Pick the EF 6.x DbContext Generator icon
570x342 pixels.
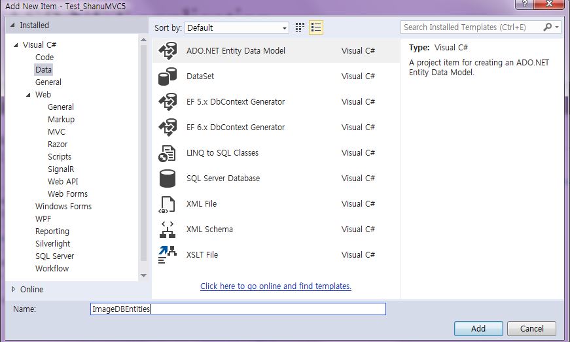[x=168, y=128]
